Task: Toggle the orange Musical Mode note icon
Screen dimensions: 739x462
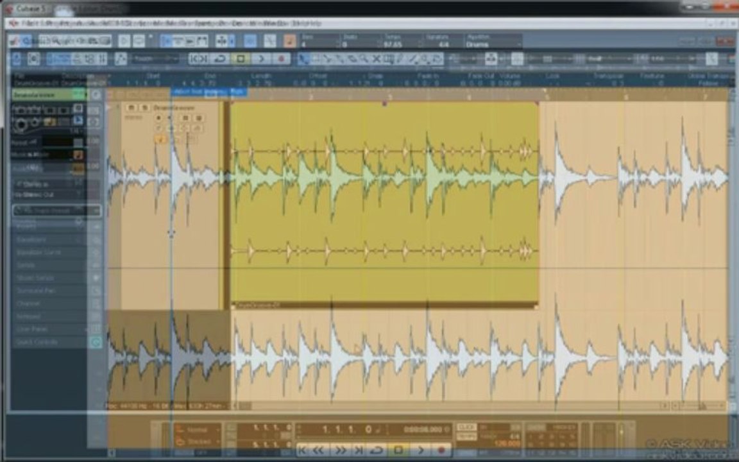Action: (x=290, y=41)
